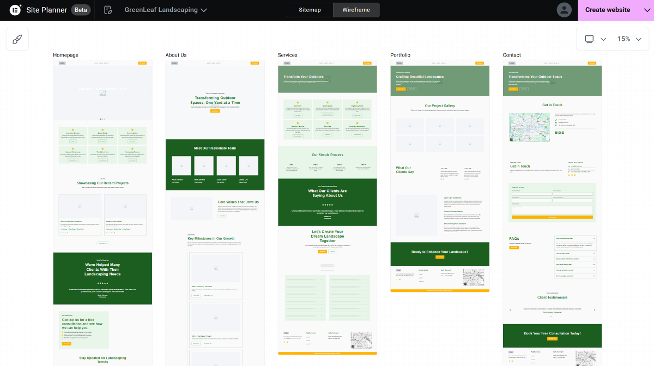Select the Wireframe view tab
Viewport: 654px width, 366px height.
coord(356,10)
